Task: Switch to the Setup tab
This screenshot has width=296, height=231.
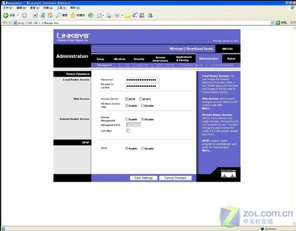Action: (x=100, y=59)
